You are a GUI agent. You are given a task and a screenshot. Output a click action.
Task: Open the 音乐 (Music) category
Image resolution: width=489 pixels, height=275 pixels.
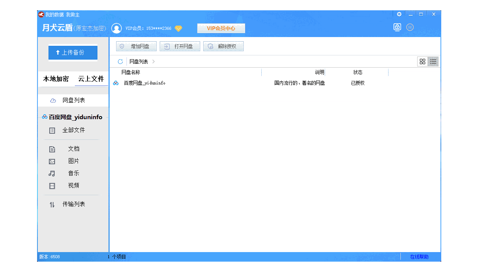click(73, 173)
